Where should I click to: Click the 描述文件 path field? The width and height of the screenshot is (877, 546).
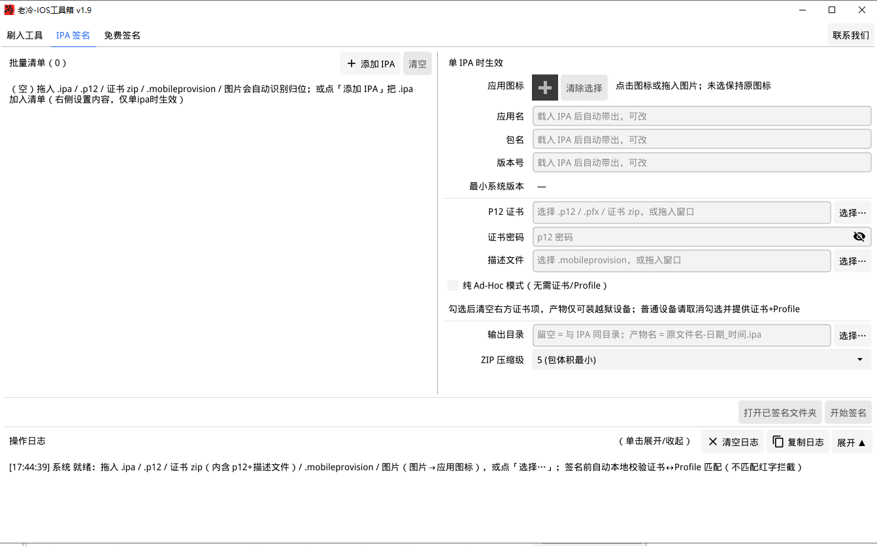coord(682,260)
